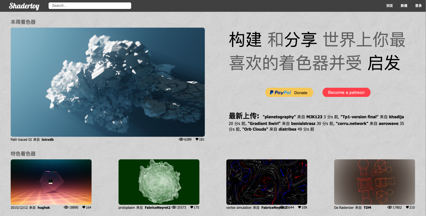Focus the Search input field
Screen dimensions: 426x216
pos(90,6)
